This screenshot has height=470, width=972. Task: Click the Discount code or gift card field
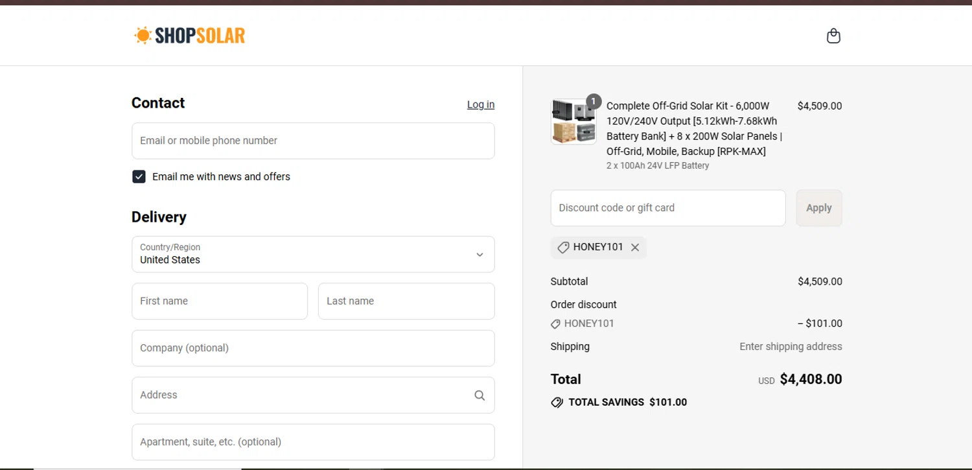668,208
